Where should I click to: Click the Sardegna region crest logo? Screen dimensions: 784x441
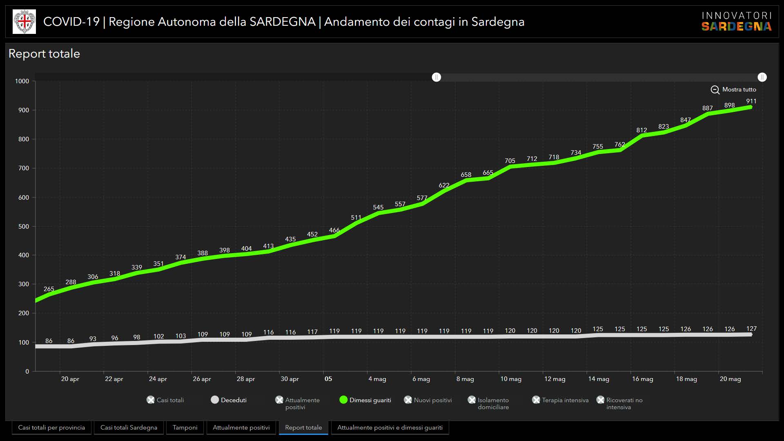coord(24,22)
